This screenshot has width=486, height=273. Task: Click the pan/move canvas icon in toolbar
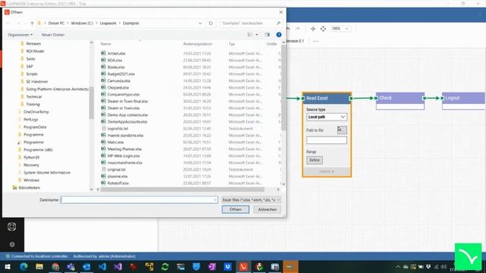tap(313, 29)
